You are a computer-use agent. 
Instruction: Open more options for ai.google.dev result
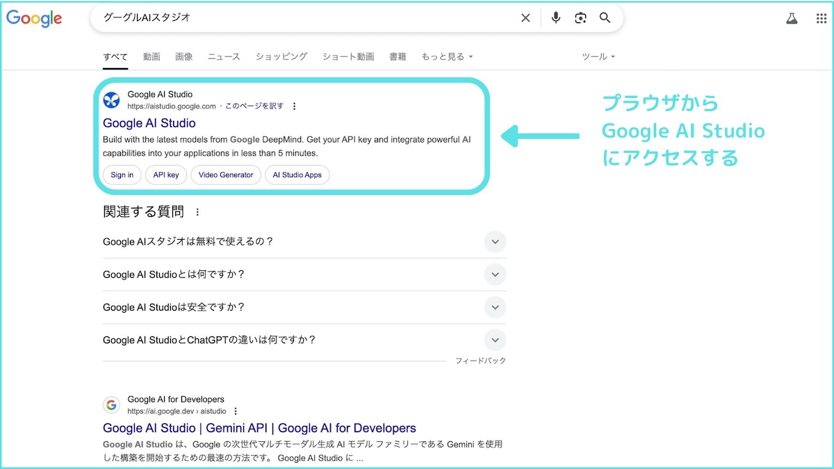[x=236, y=411]
